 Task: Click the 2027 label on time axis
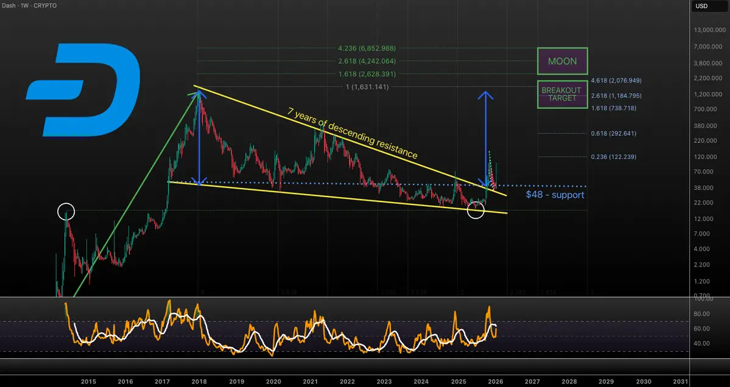click(x=533, y=382)
